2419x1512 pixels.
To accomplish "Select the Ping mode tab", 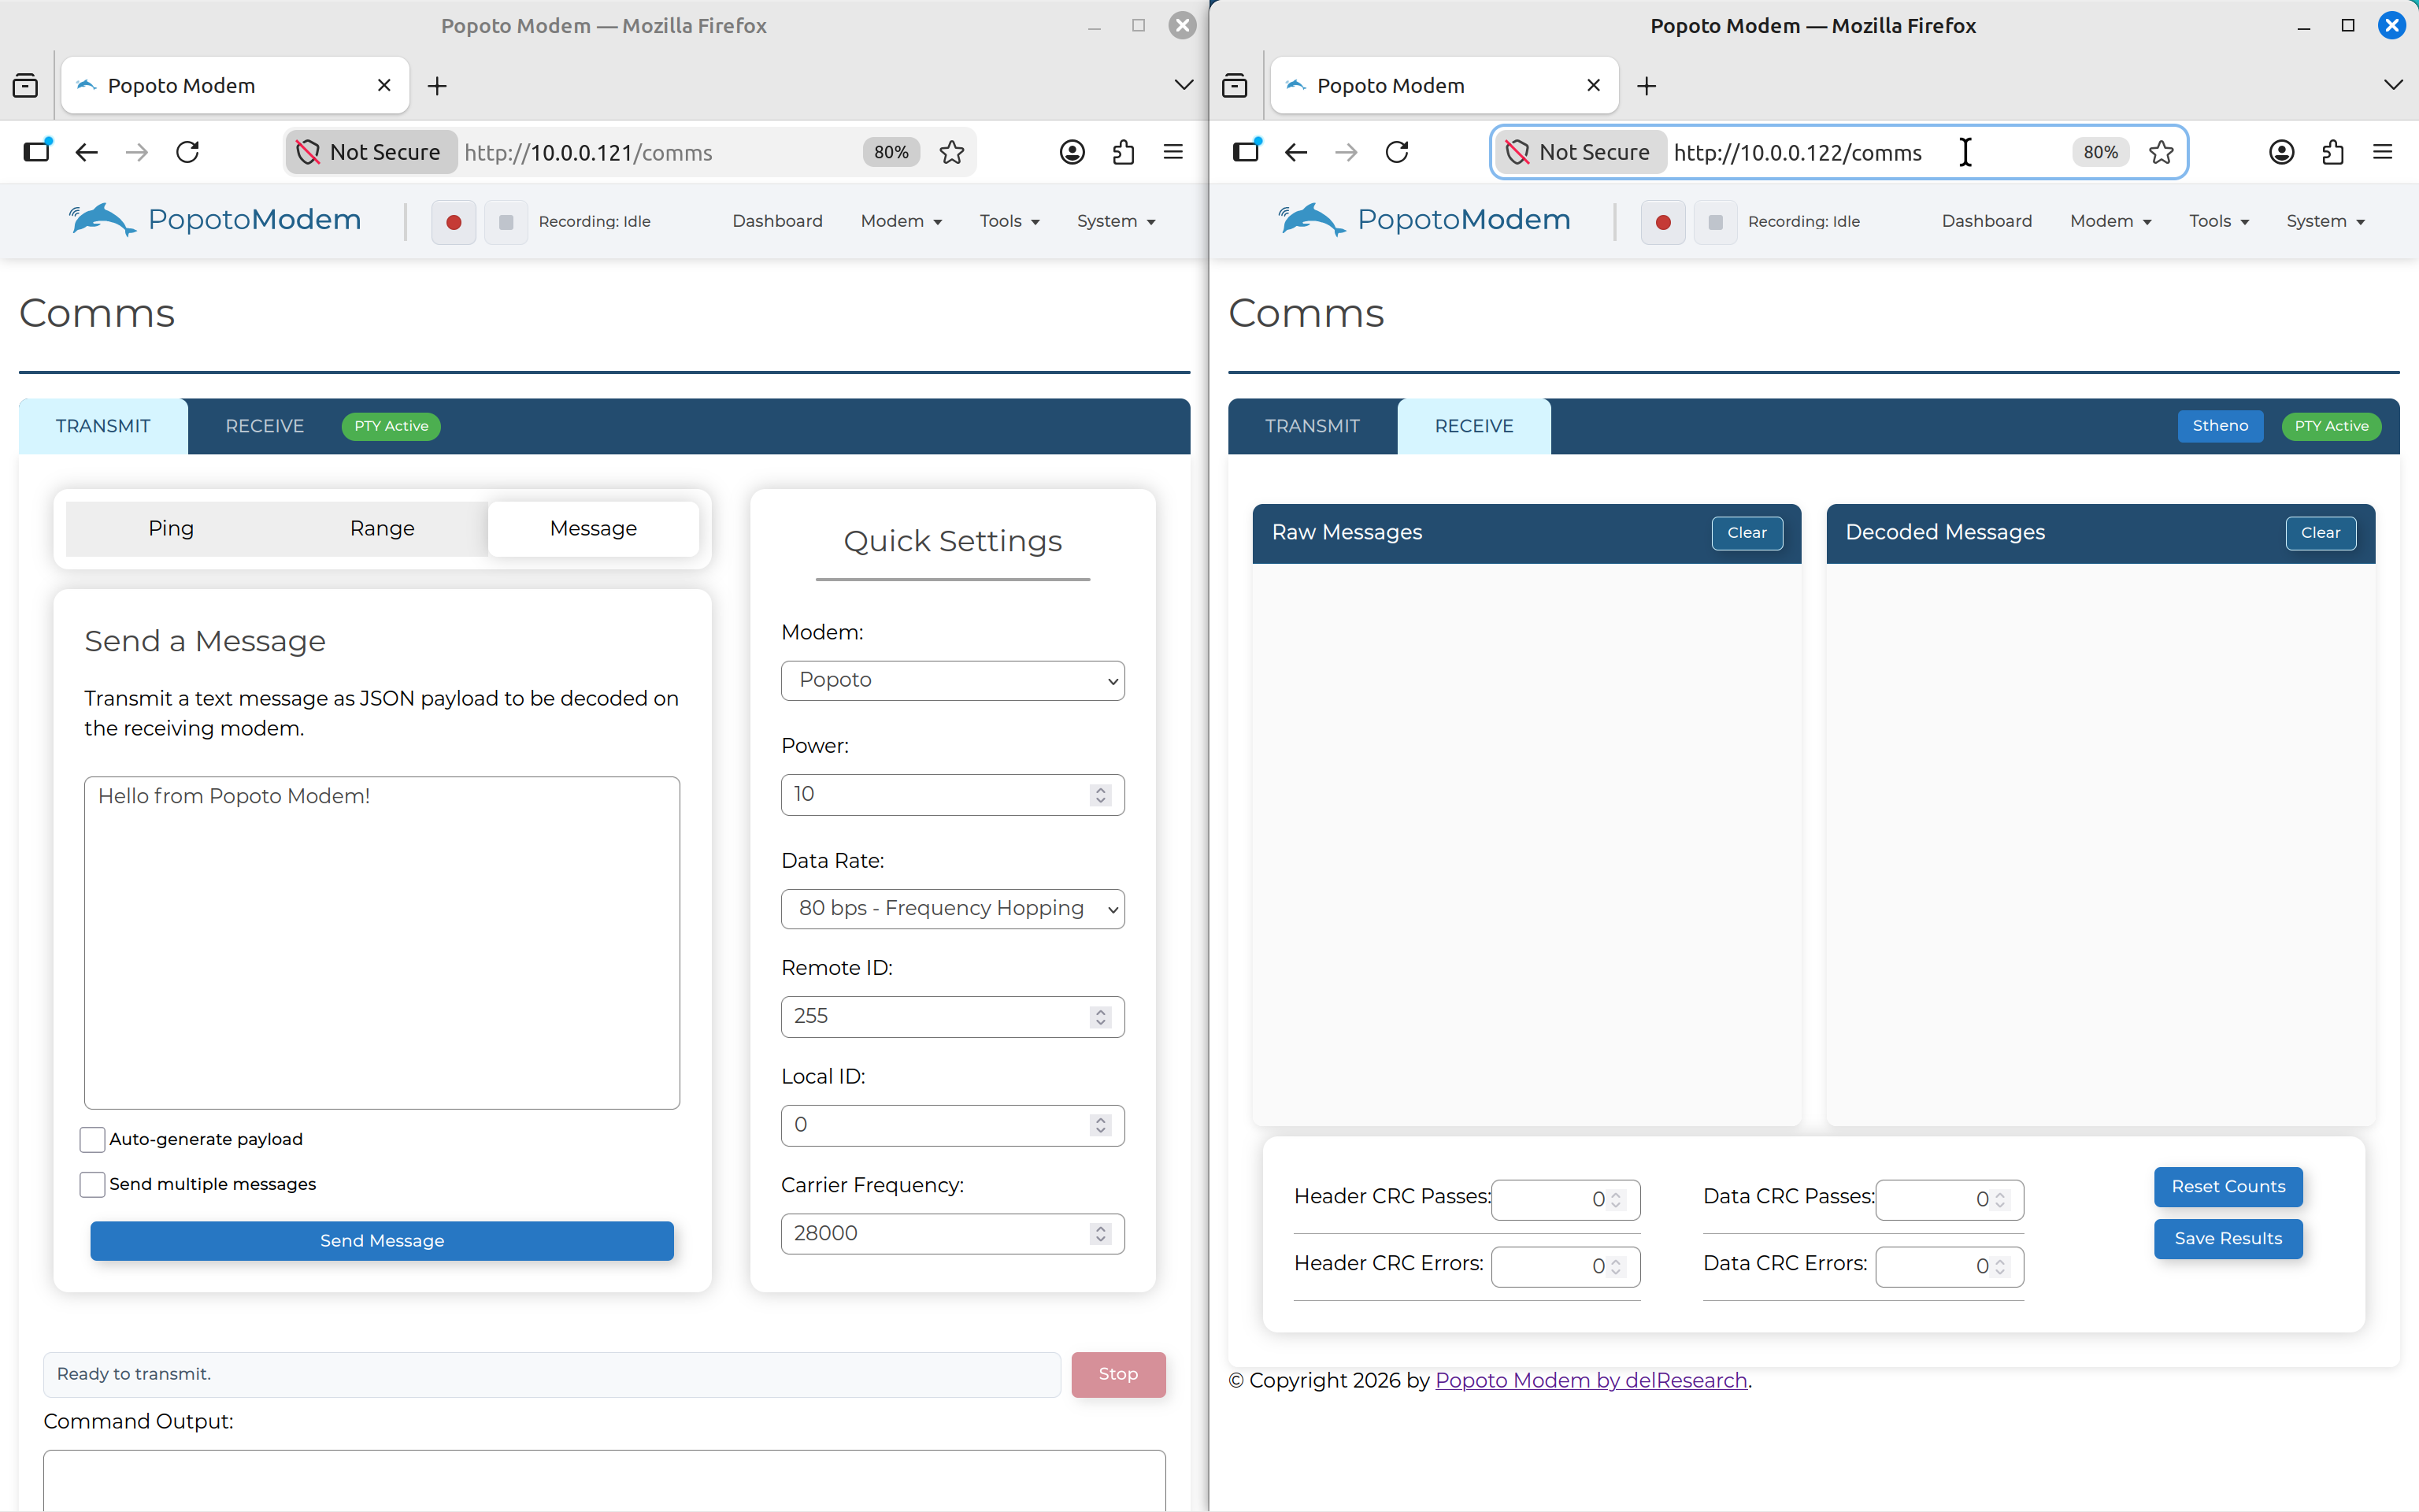I will tap(171, 528).
